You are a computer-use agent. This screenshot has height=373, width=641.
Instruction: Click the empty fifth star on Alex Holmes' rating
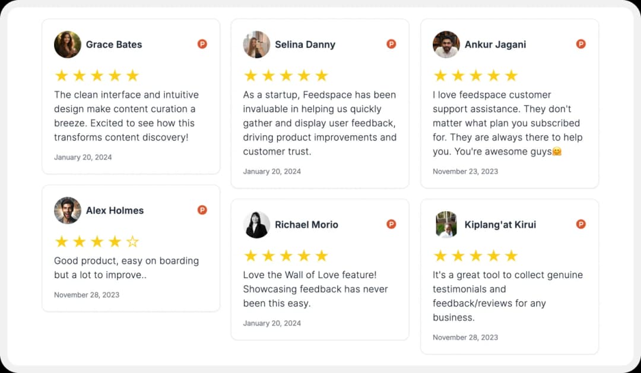point(133,241)
